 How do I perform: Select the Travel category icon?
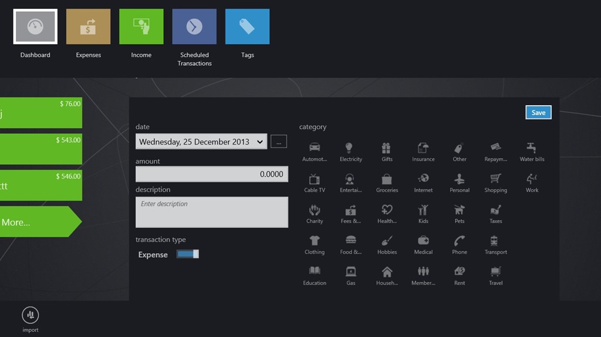pos(496,272)
